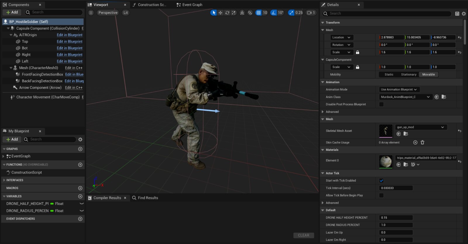Switch to the rotate gizmo tool
The height and width of the screenshot is (244, 468).
pos(227,13)
